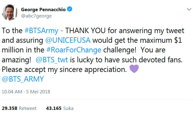Click the purple heart emoji

(x=134, y=69)
